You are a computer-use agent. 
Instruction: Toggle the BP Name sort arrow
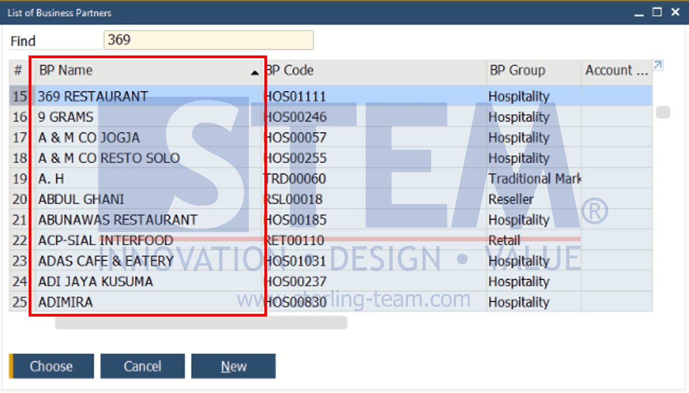coord(254,73)
